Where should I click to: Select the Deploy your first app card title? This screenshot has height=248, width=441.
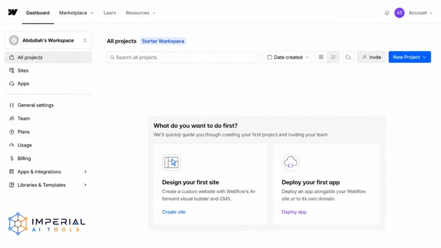311,182
